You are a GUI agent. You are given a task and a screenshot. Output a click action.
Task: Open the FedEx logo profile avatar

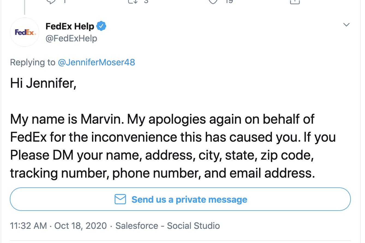pyautogui.click(x=25, y=32)
